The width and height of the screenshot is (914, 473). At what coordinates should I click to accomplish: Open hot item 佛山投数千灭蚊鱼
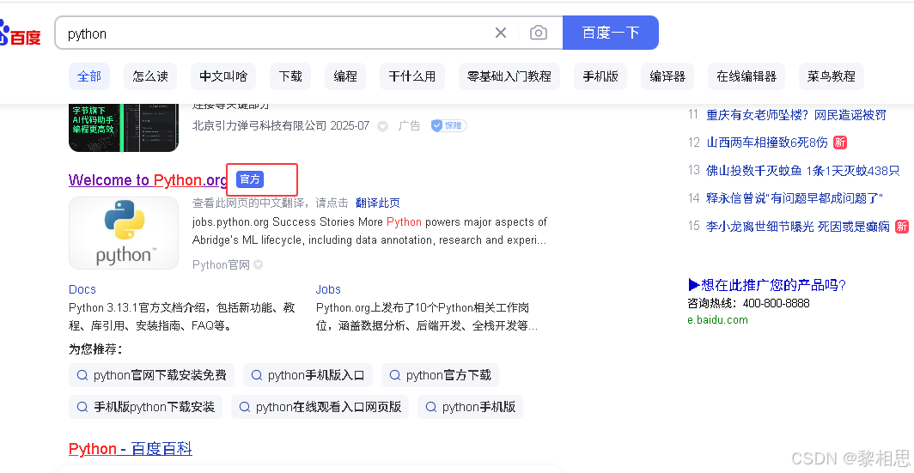tap(803, 171)
